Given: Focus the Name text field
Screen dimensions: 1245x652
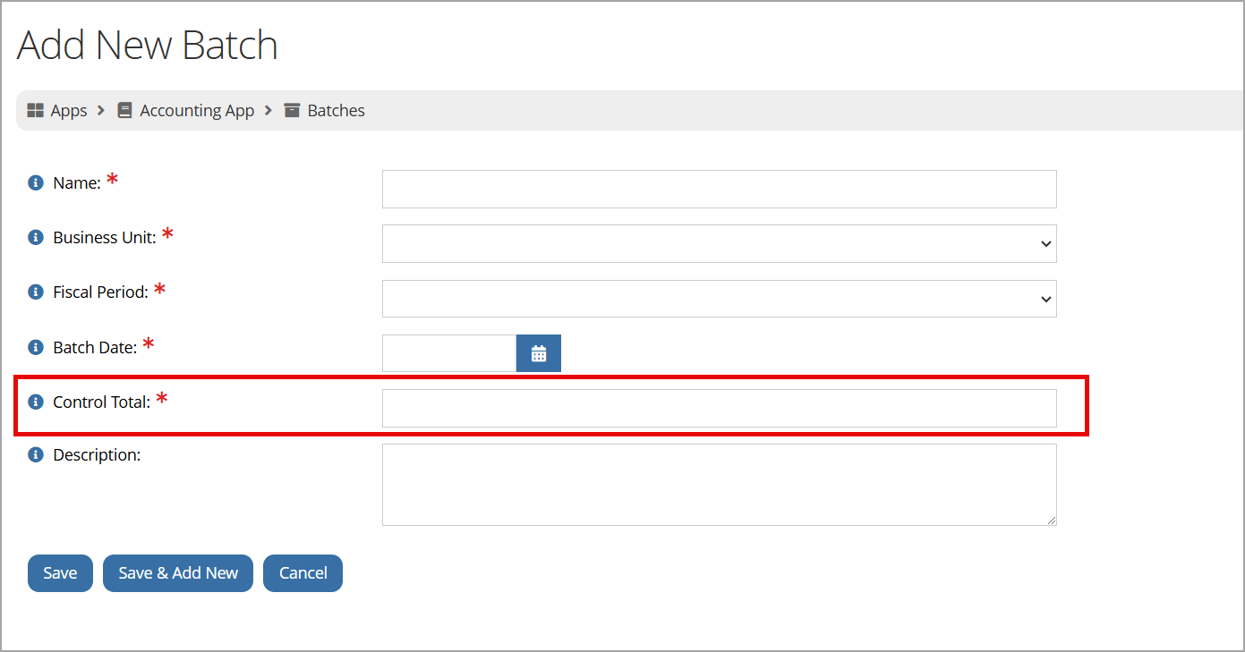Looking at the screenshot, I should 719,189.
